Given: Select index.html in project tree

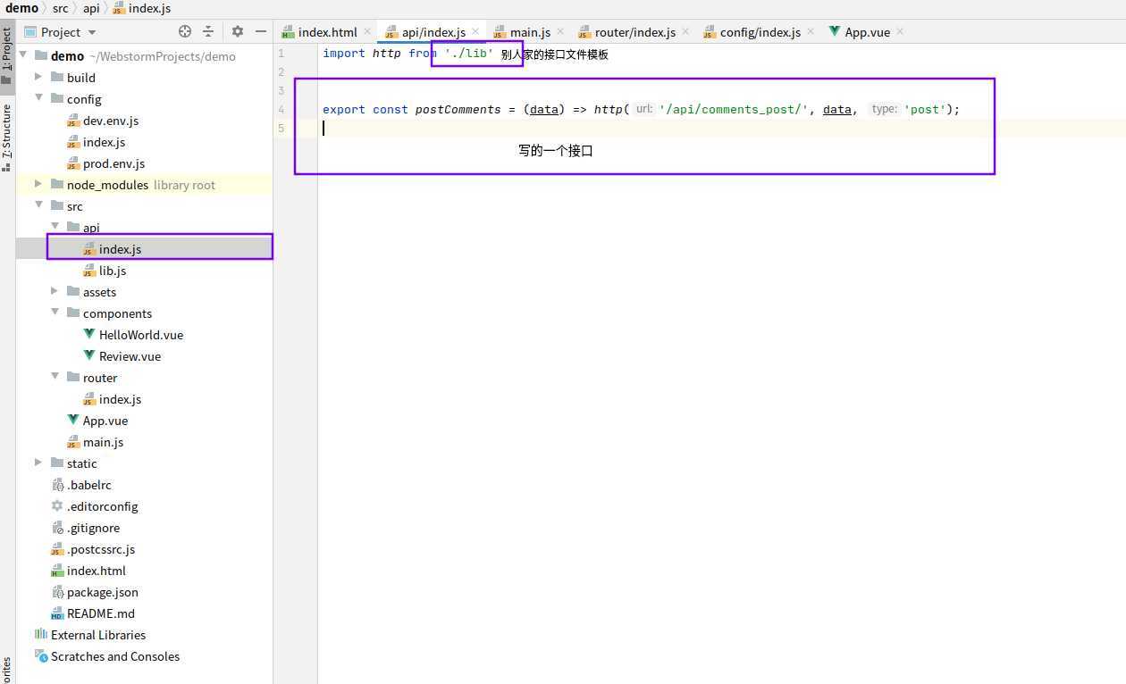Looking at the screenshot, I should tap(97, 571).
